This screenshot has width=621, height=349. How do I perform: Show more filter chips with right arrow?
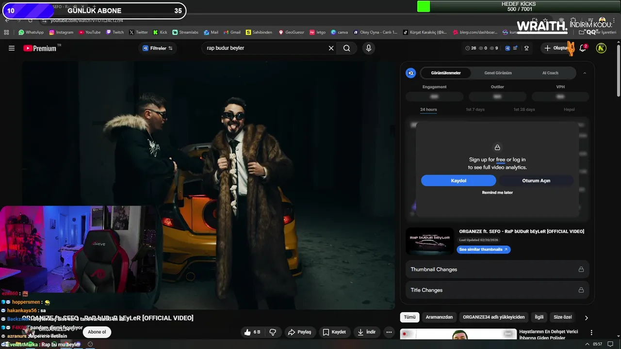586,317
